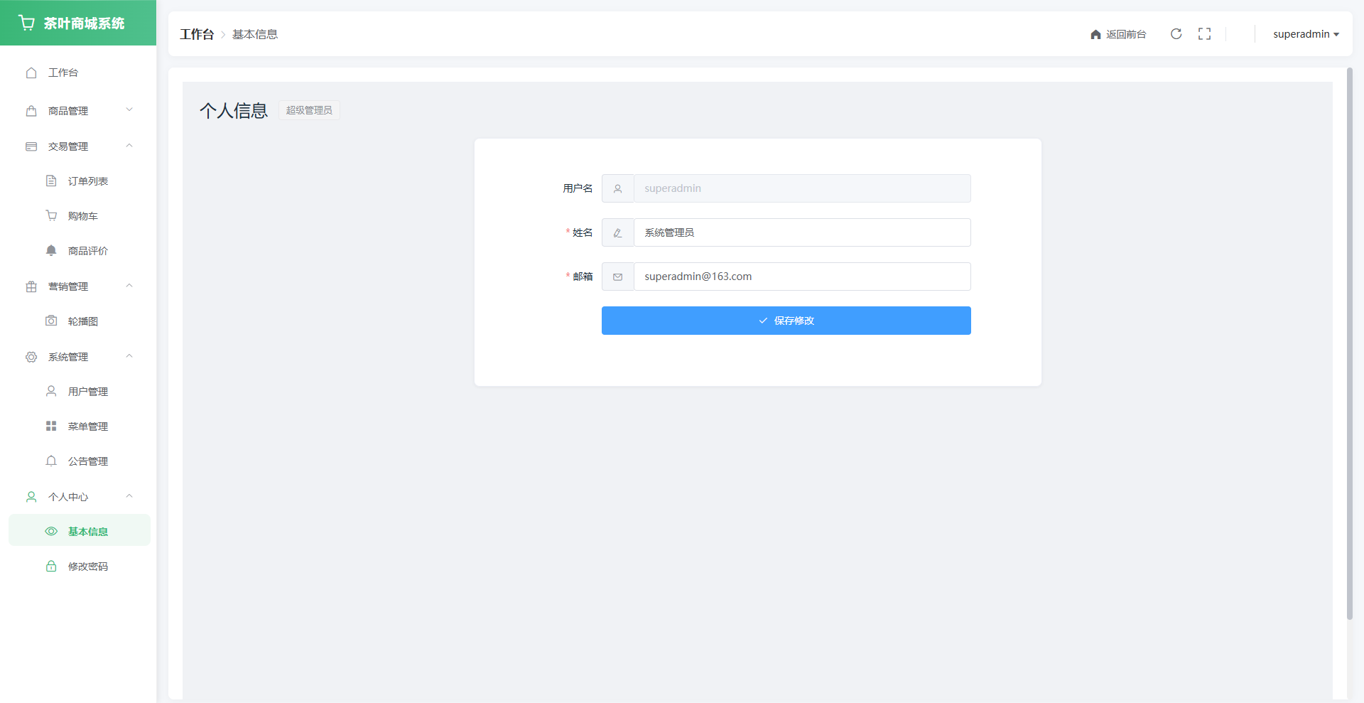Open 公告管理 menu item
Screen dimensions: 1364x703
[87, 461]
